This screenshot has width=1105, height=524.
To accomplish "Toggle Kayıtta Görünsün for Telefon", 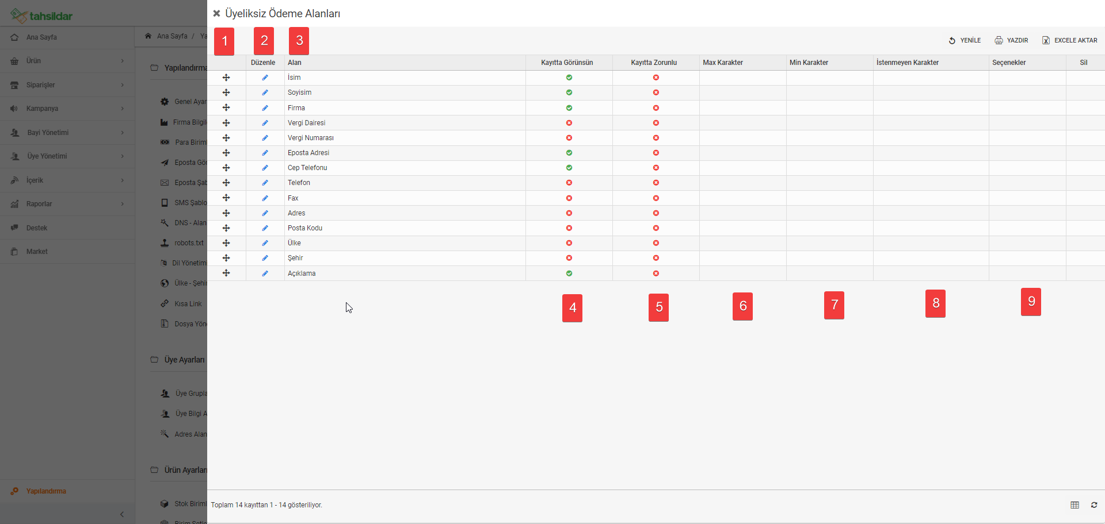I will (x=569, y=183).
